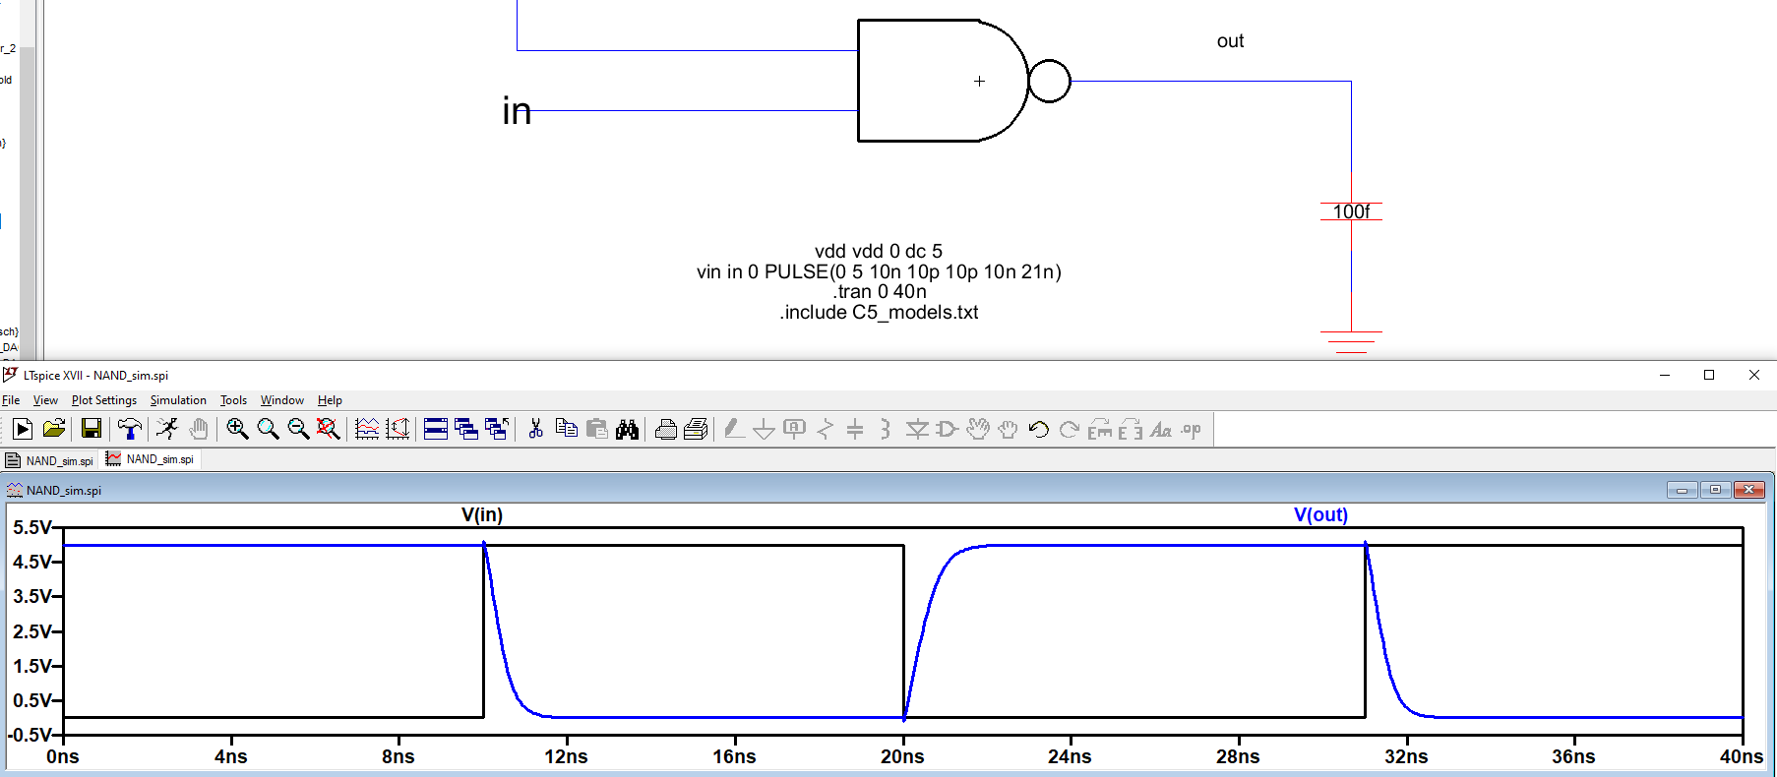The height and width of the screenshot is (777, 1777).
Task: Switch to the NAND_sim.spi waveform plot tab
Action: point(152,459)
